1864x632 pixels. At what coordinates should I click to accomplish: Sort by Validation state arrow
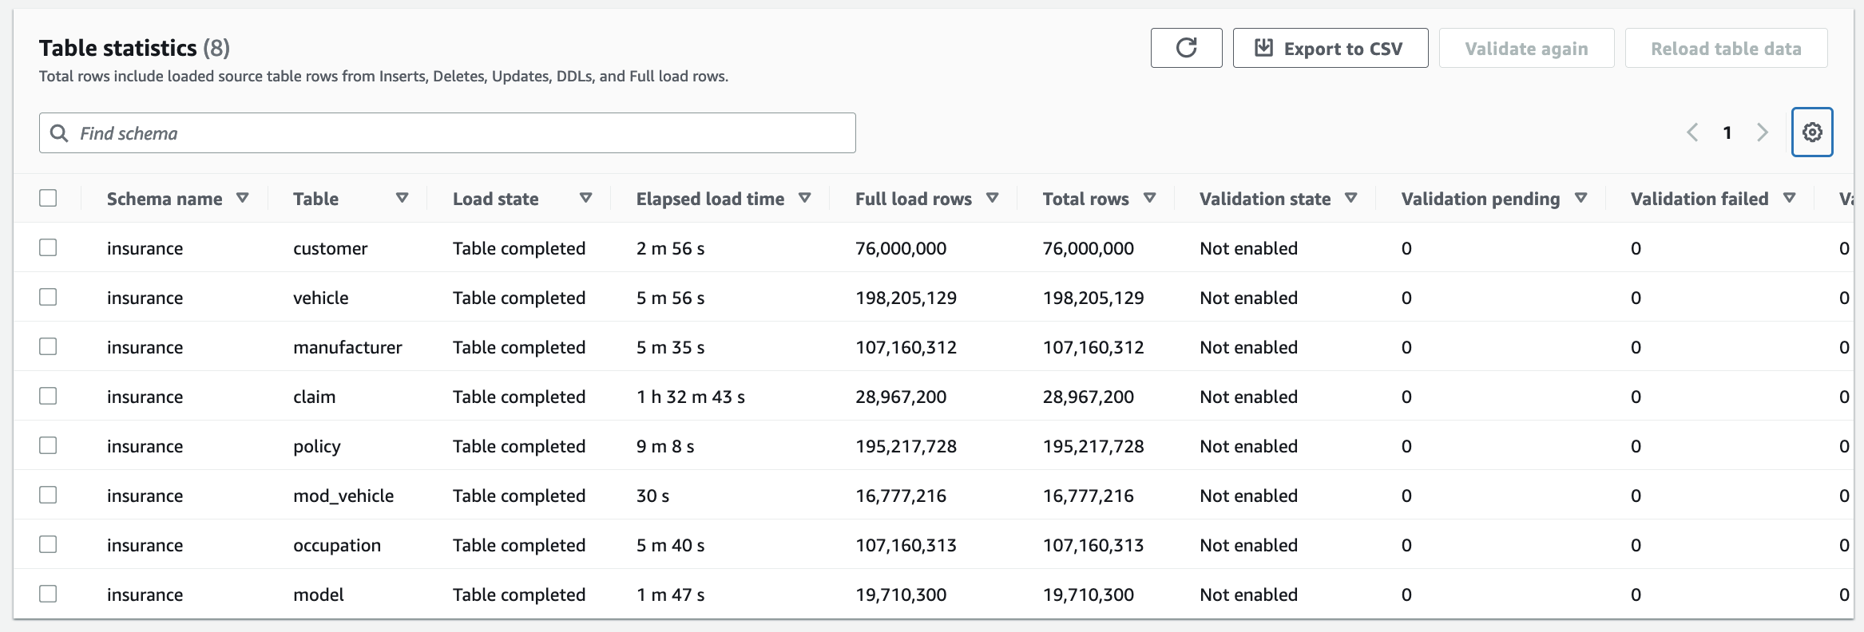pos(1350,198)
